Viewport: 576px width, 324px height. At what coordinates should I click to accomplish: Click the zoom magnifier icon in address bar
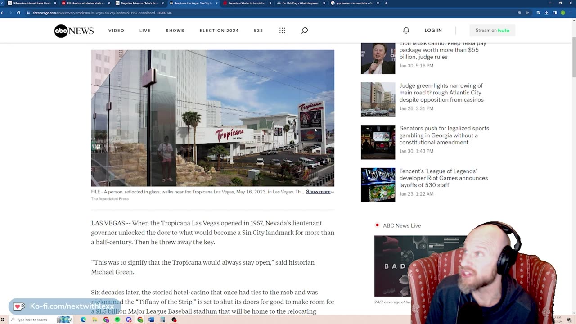(x=520, y=13)
